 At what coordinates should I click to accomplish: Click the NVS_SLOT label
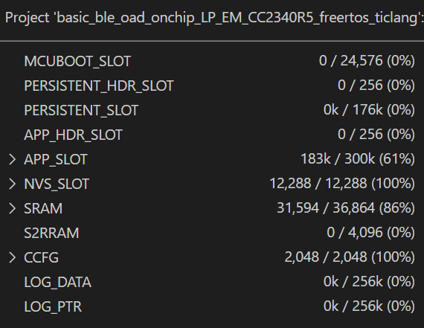click(57, 184)
